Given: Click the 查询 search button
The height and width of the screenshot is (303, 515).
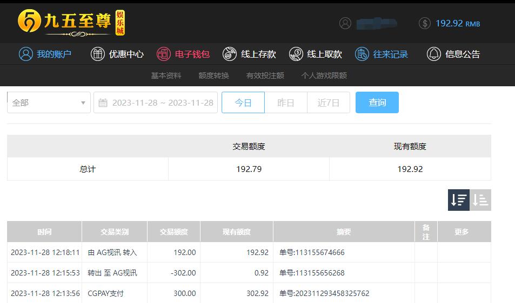Looking at the screenshot, I should [x=377, y=102].
